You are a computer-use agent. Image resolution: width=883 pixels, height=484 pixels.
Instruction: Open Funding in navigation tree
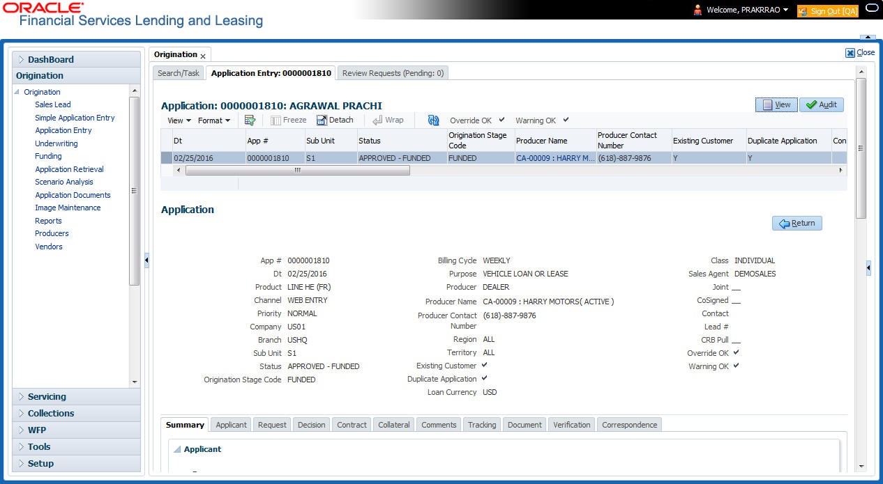tap(48, 156)
